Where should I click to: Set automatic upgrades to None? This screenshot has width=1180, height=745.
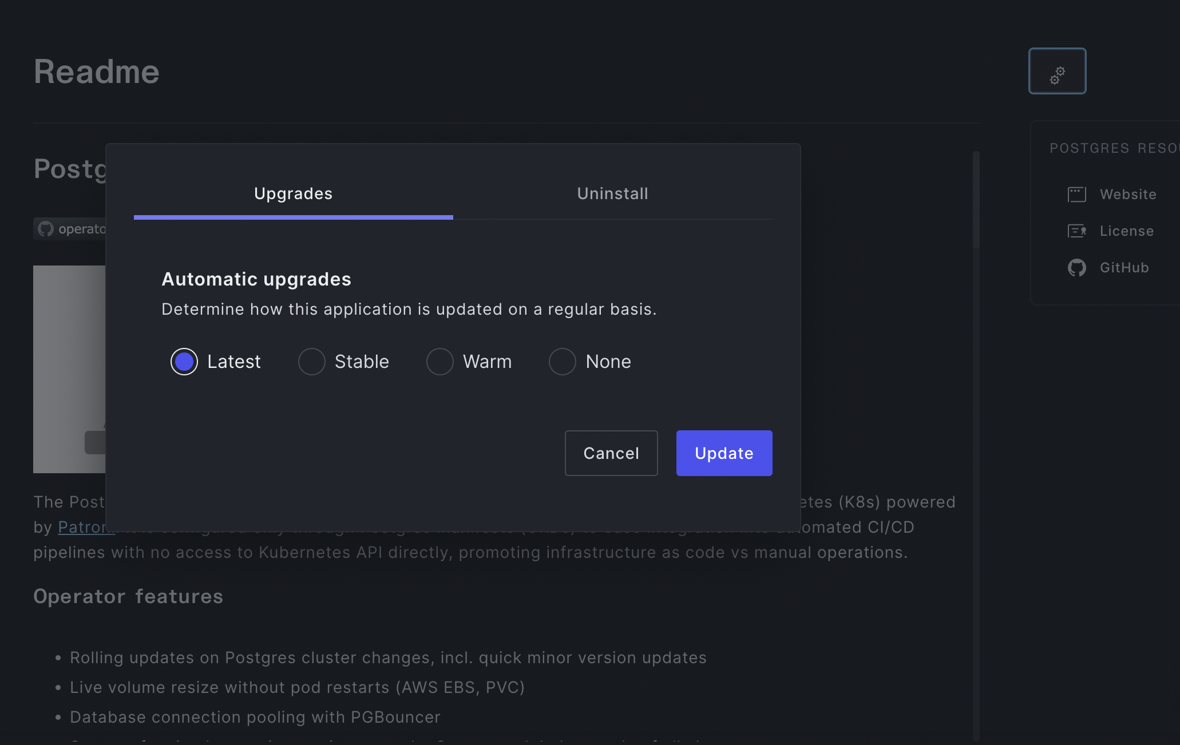(563, 362)
